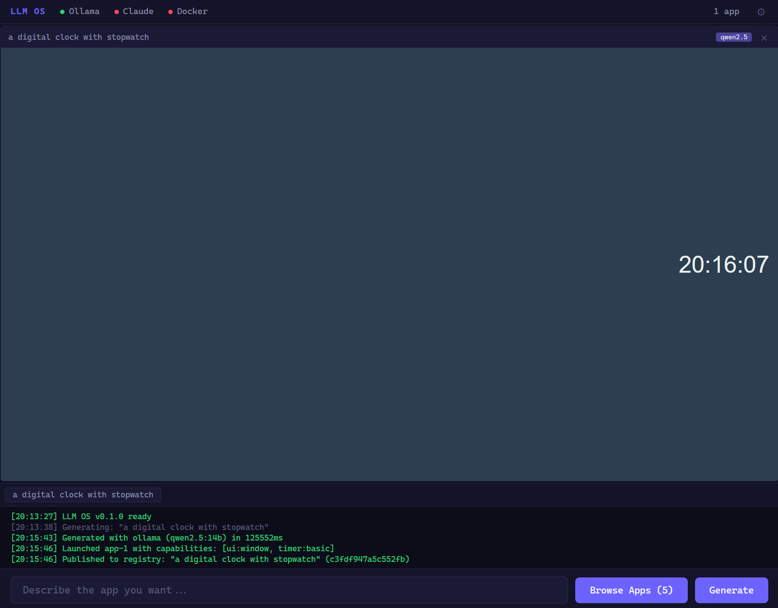778x608 pixels.
Task: Click the 'Published to registry' log entry
Action: pyautogui.click(x=210, y=559)
